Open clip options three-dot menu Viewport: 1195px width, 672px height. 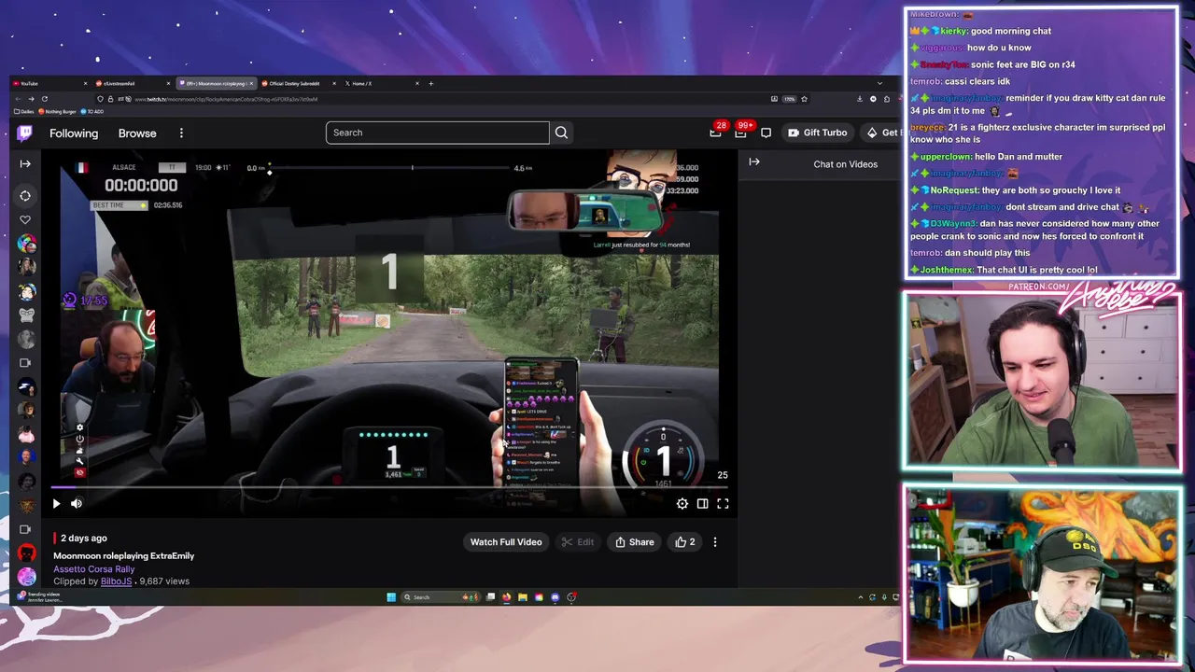coord(715,542)
